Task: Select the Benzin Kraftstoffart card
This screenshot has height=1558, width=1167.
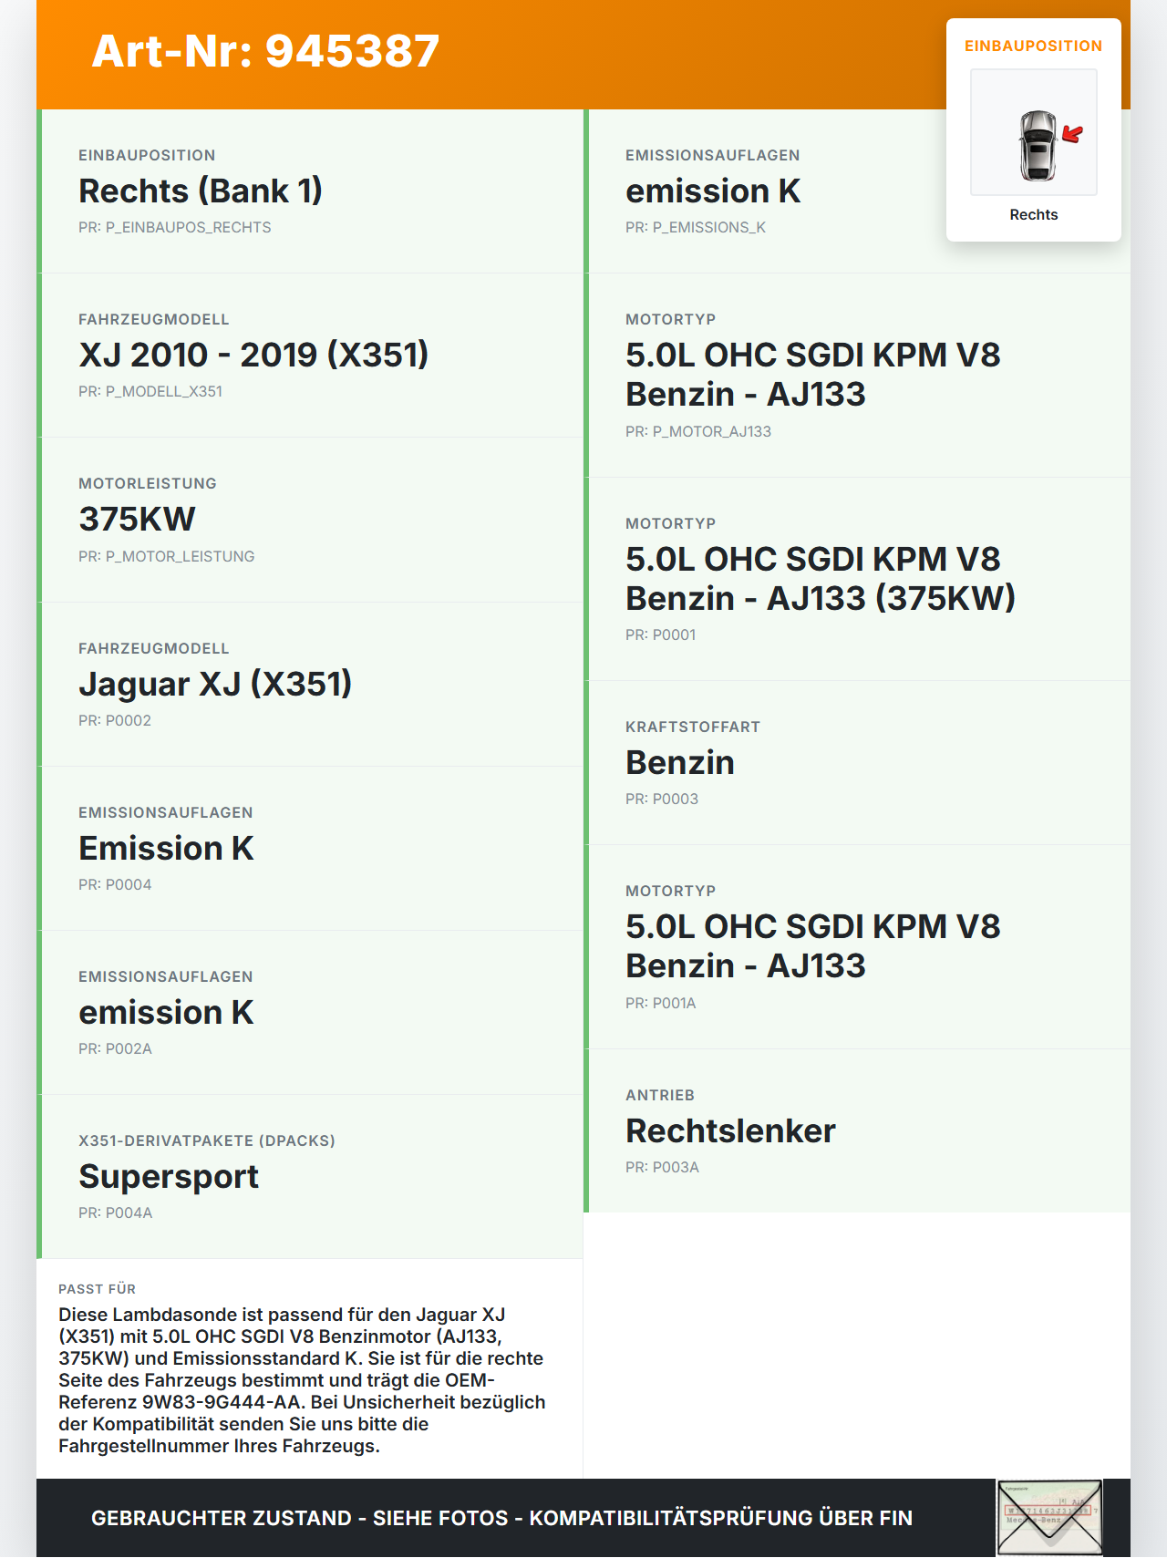Action: click(857, 763)
